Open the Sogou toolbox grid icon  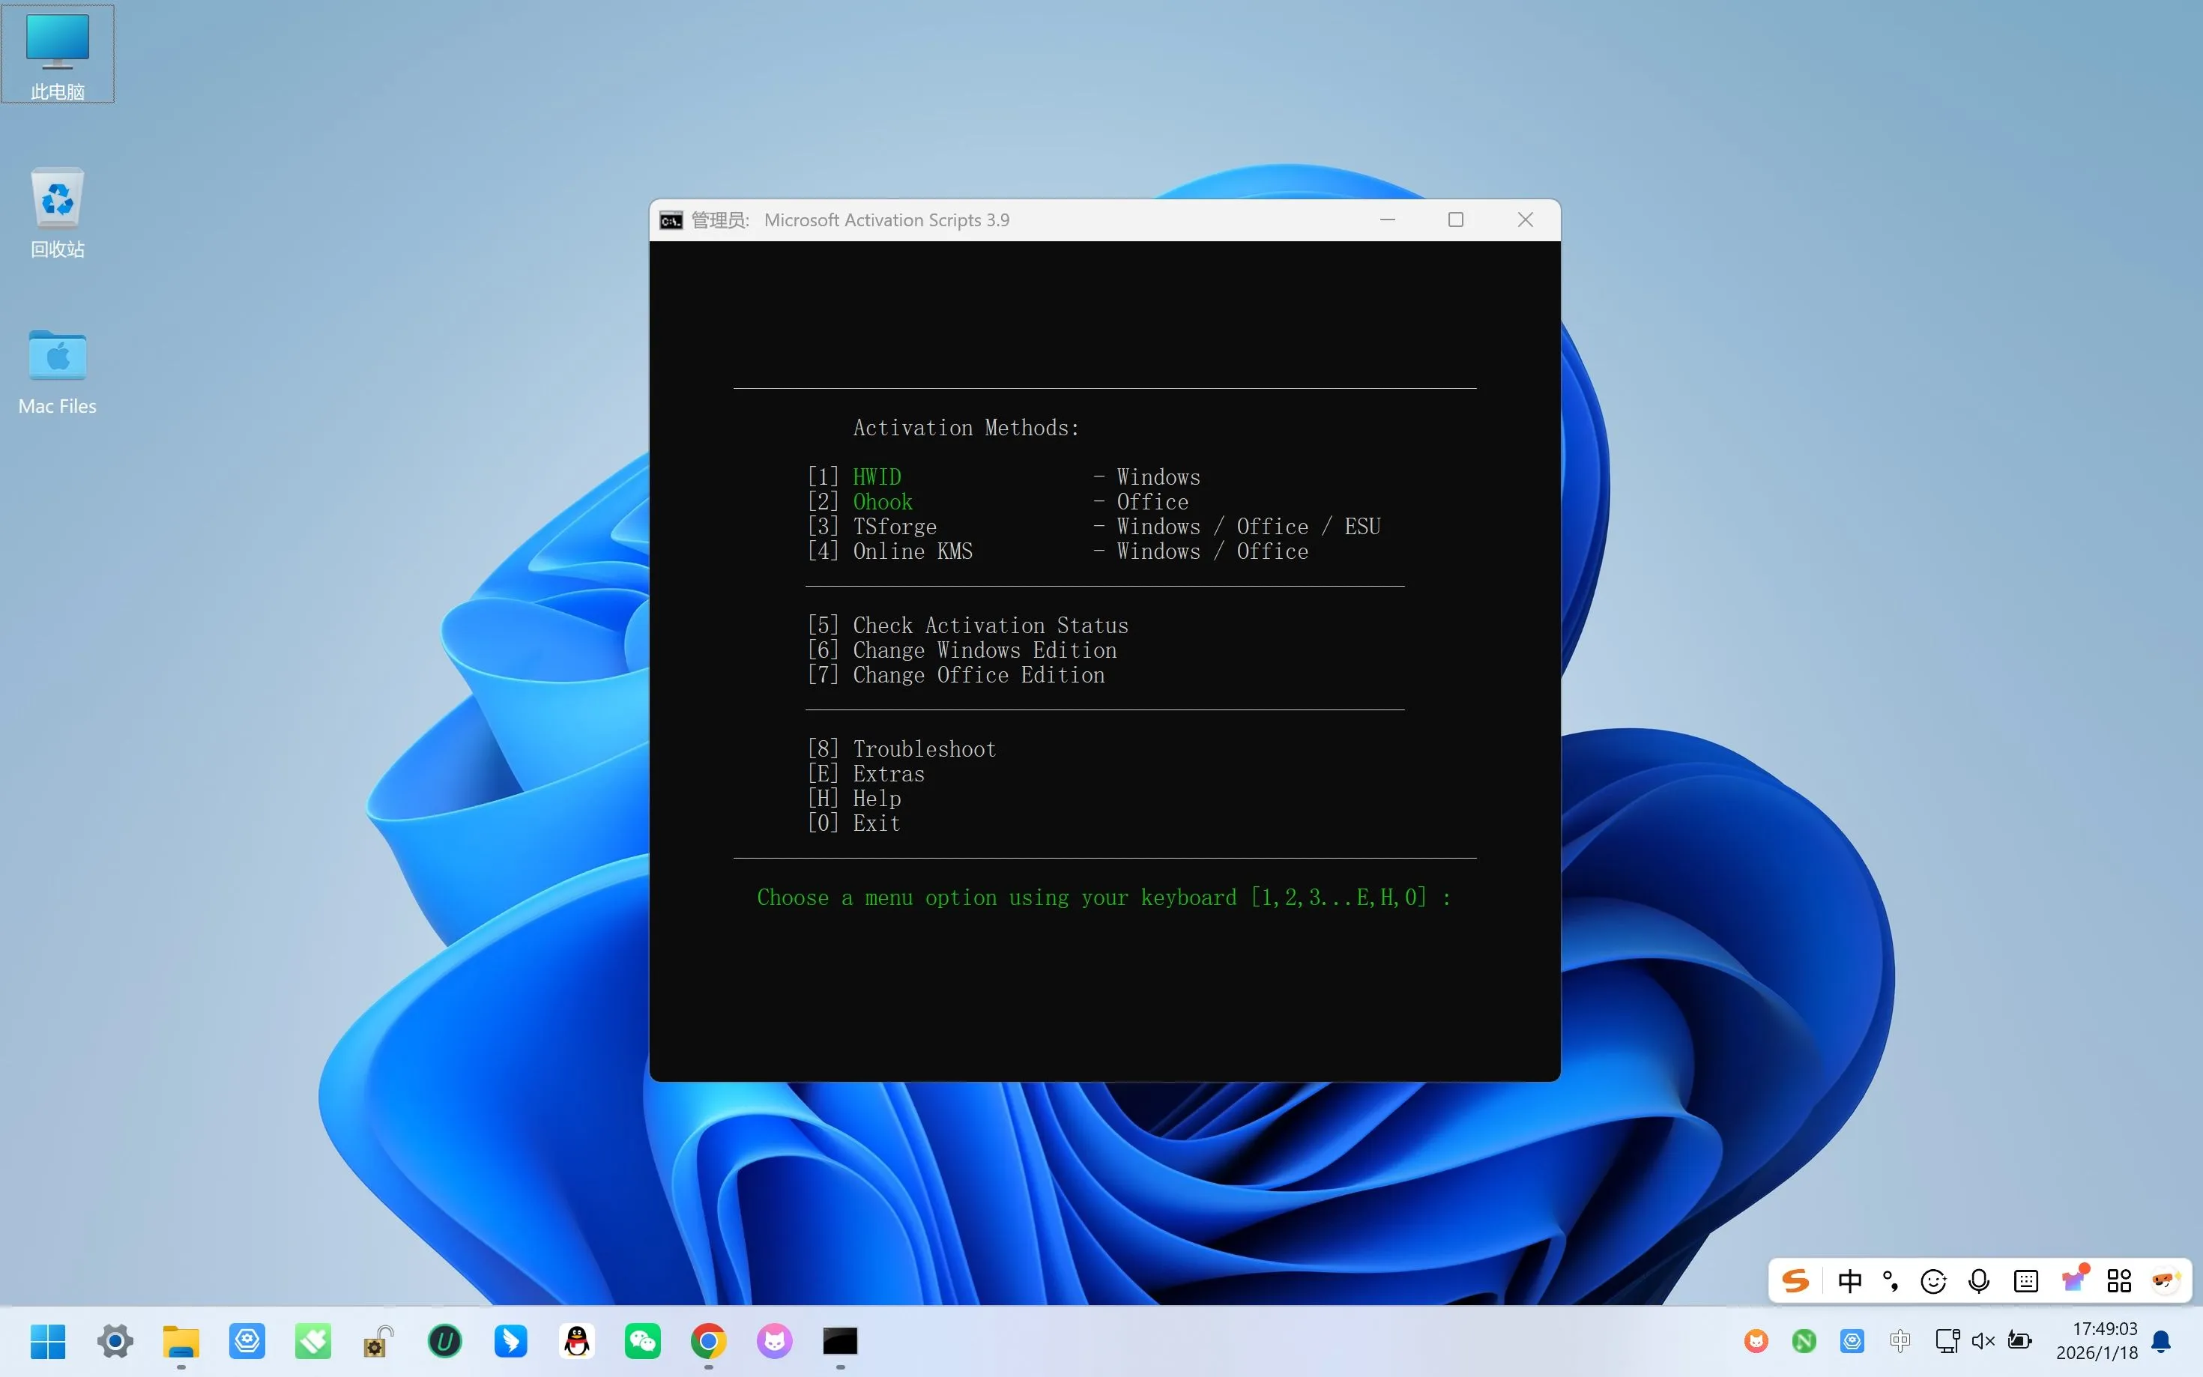point(2119,1281)
